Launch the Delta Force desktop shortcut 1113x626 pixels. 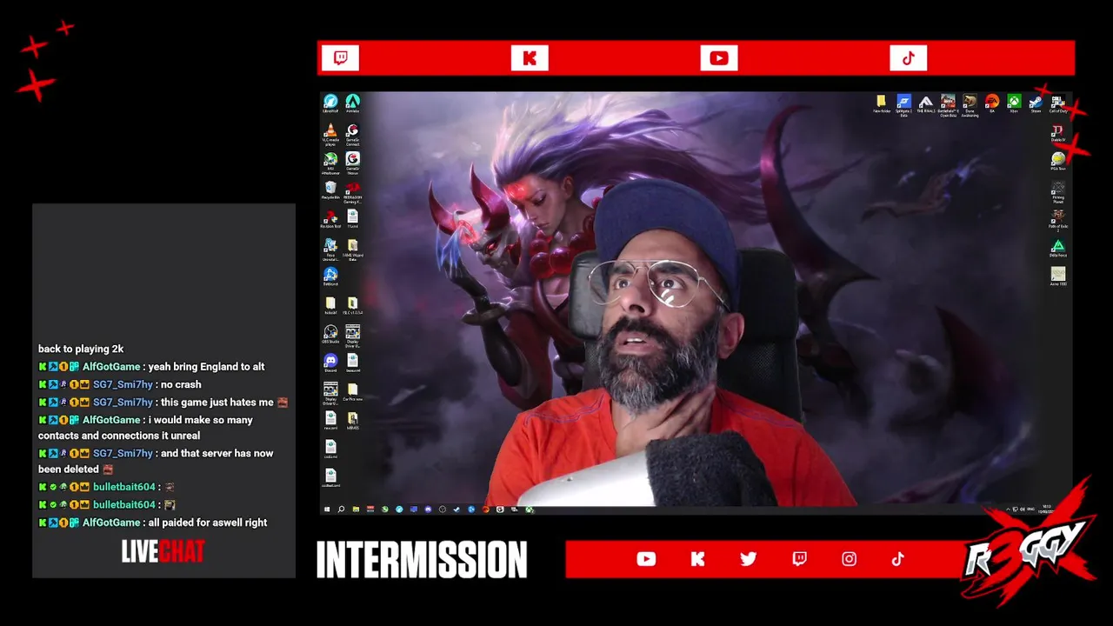point(1058,249)
